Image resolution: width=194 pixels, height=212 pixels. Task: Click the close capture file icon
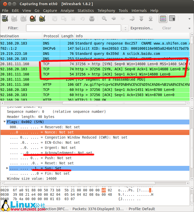click(x=73, y=19)
